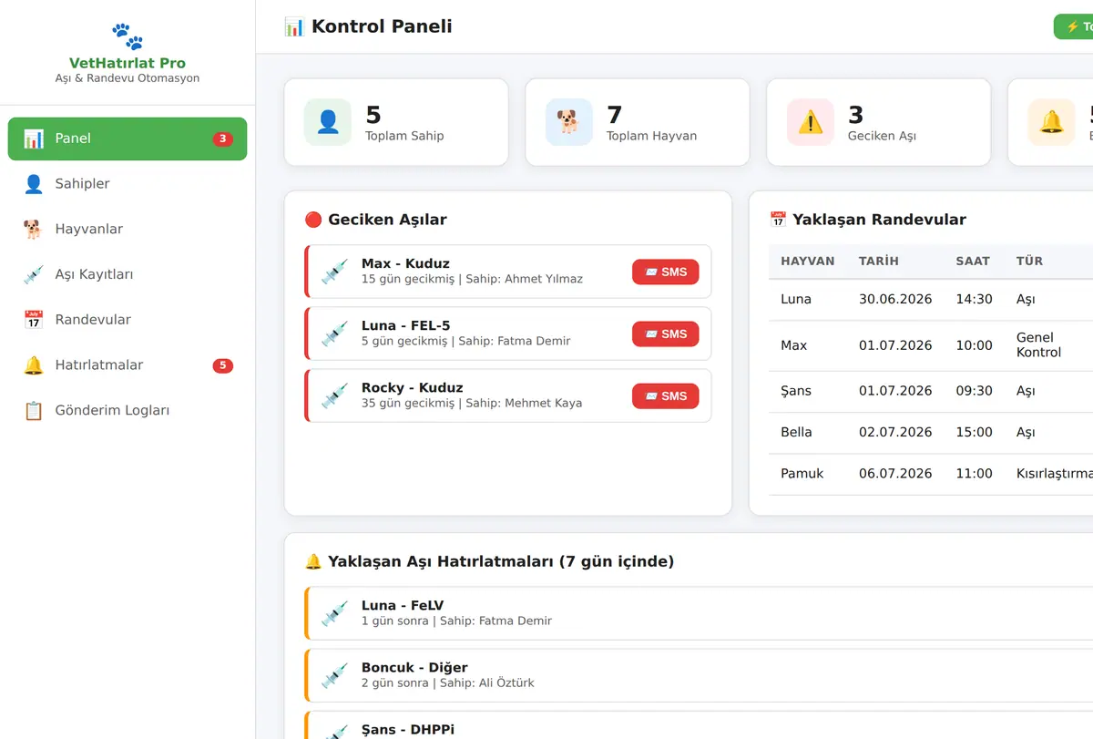
Task: Open the Hayvanlar section
Action: [x=128, y=230]
